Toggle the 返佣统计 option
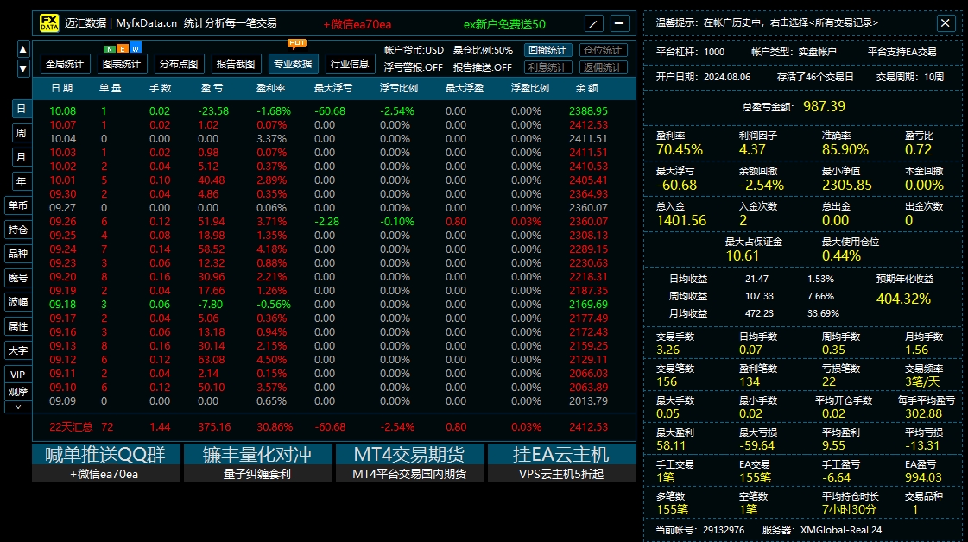 (x=603, y=67)
